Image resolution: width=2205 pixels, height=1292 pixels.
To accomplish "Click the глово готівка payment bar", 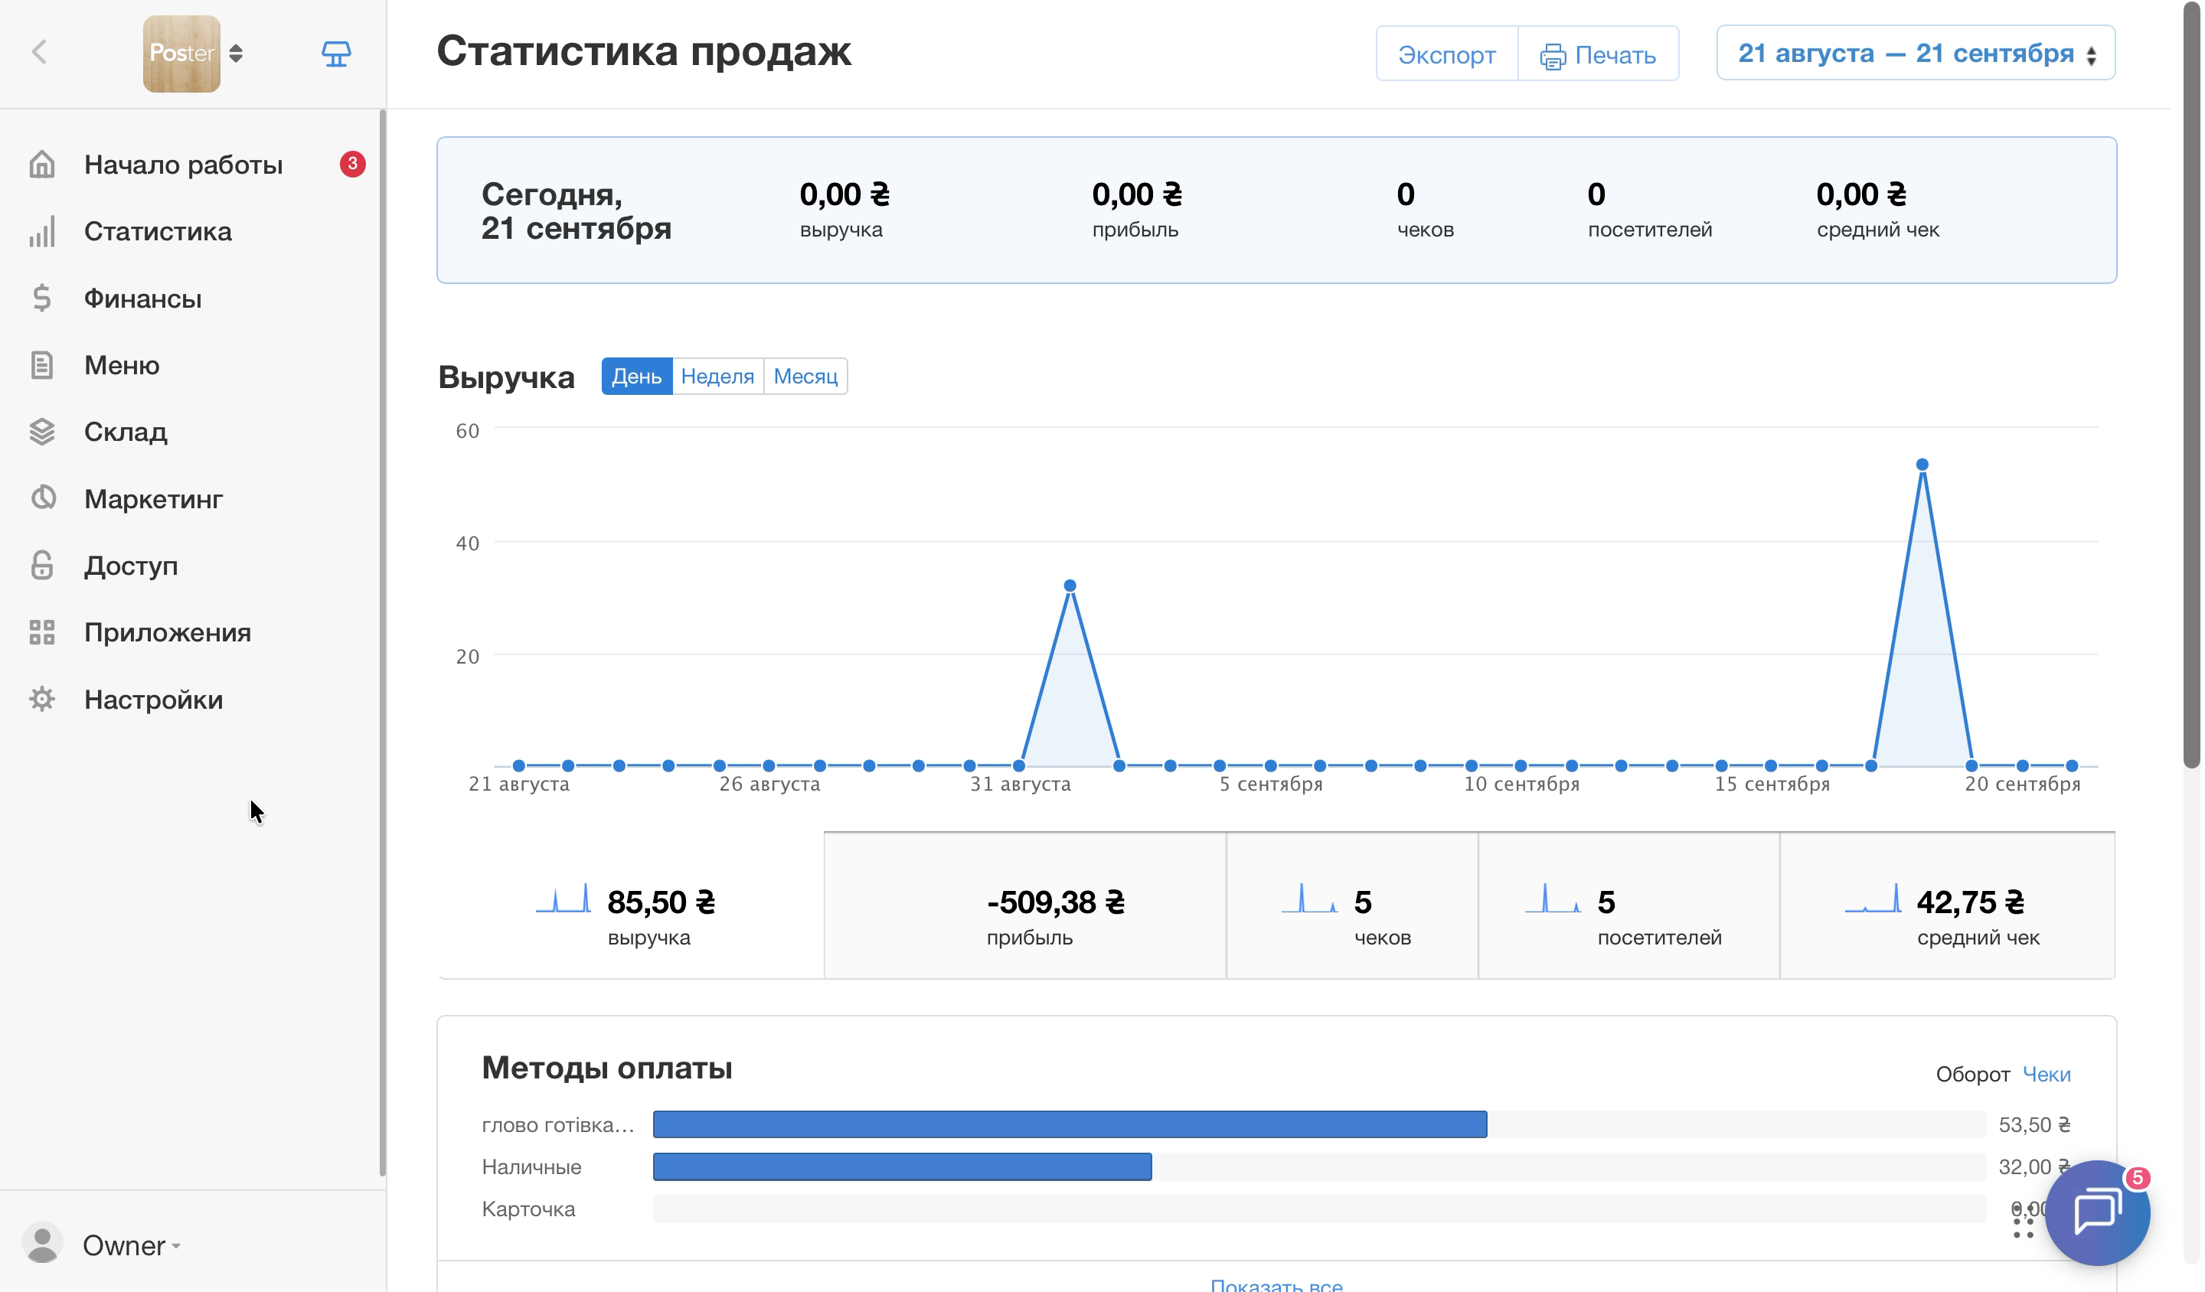I will click(x=1070, y=1124).
